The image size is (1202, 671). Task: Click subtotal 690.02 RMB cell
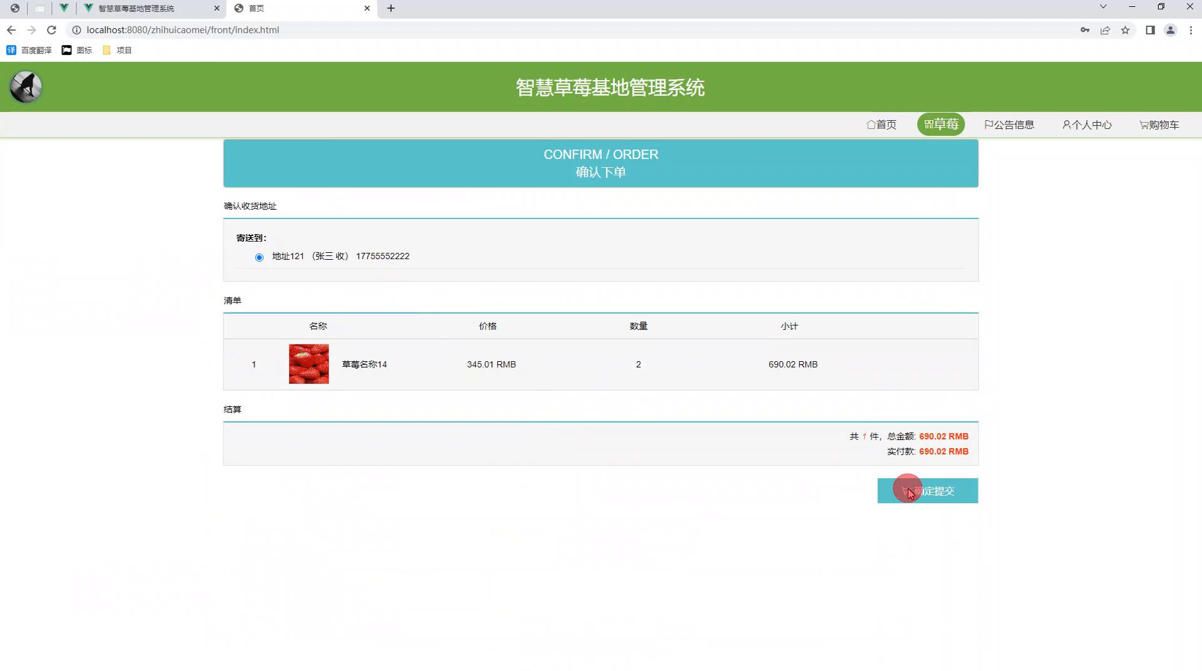pyautogui.click(x=793, y=364)
